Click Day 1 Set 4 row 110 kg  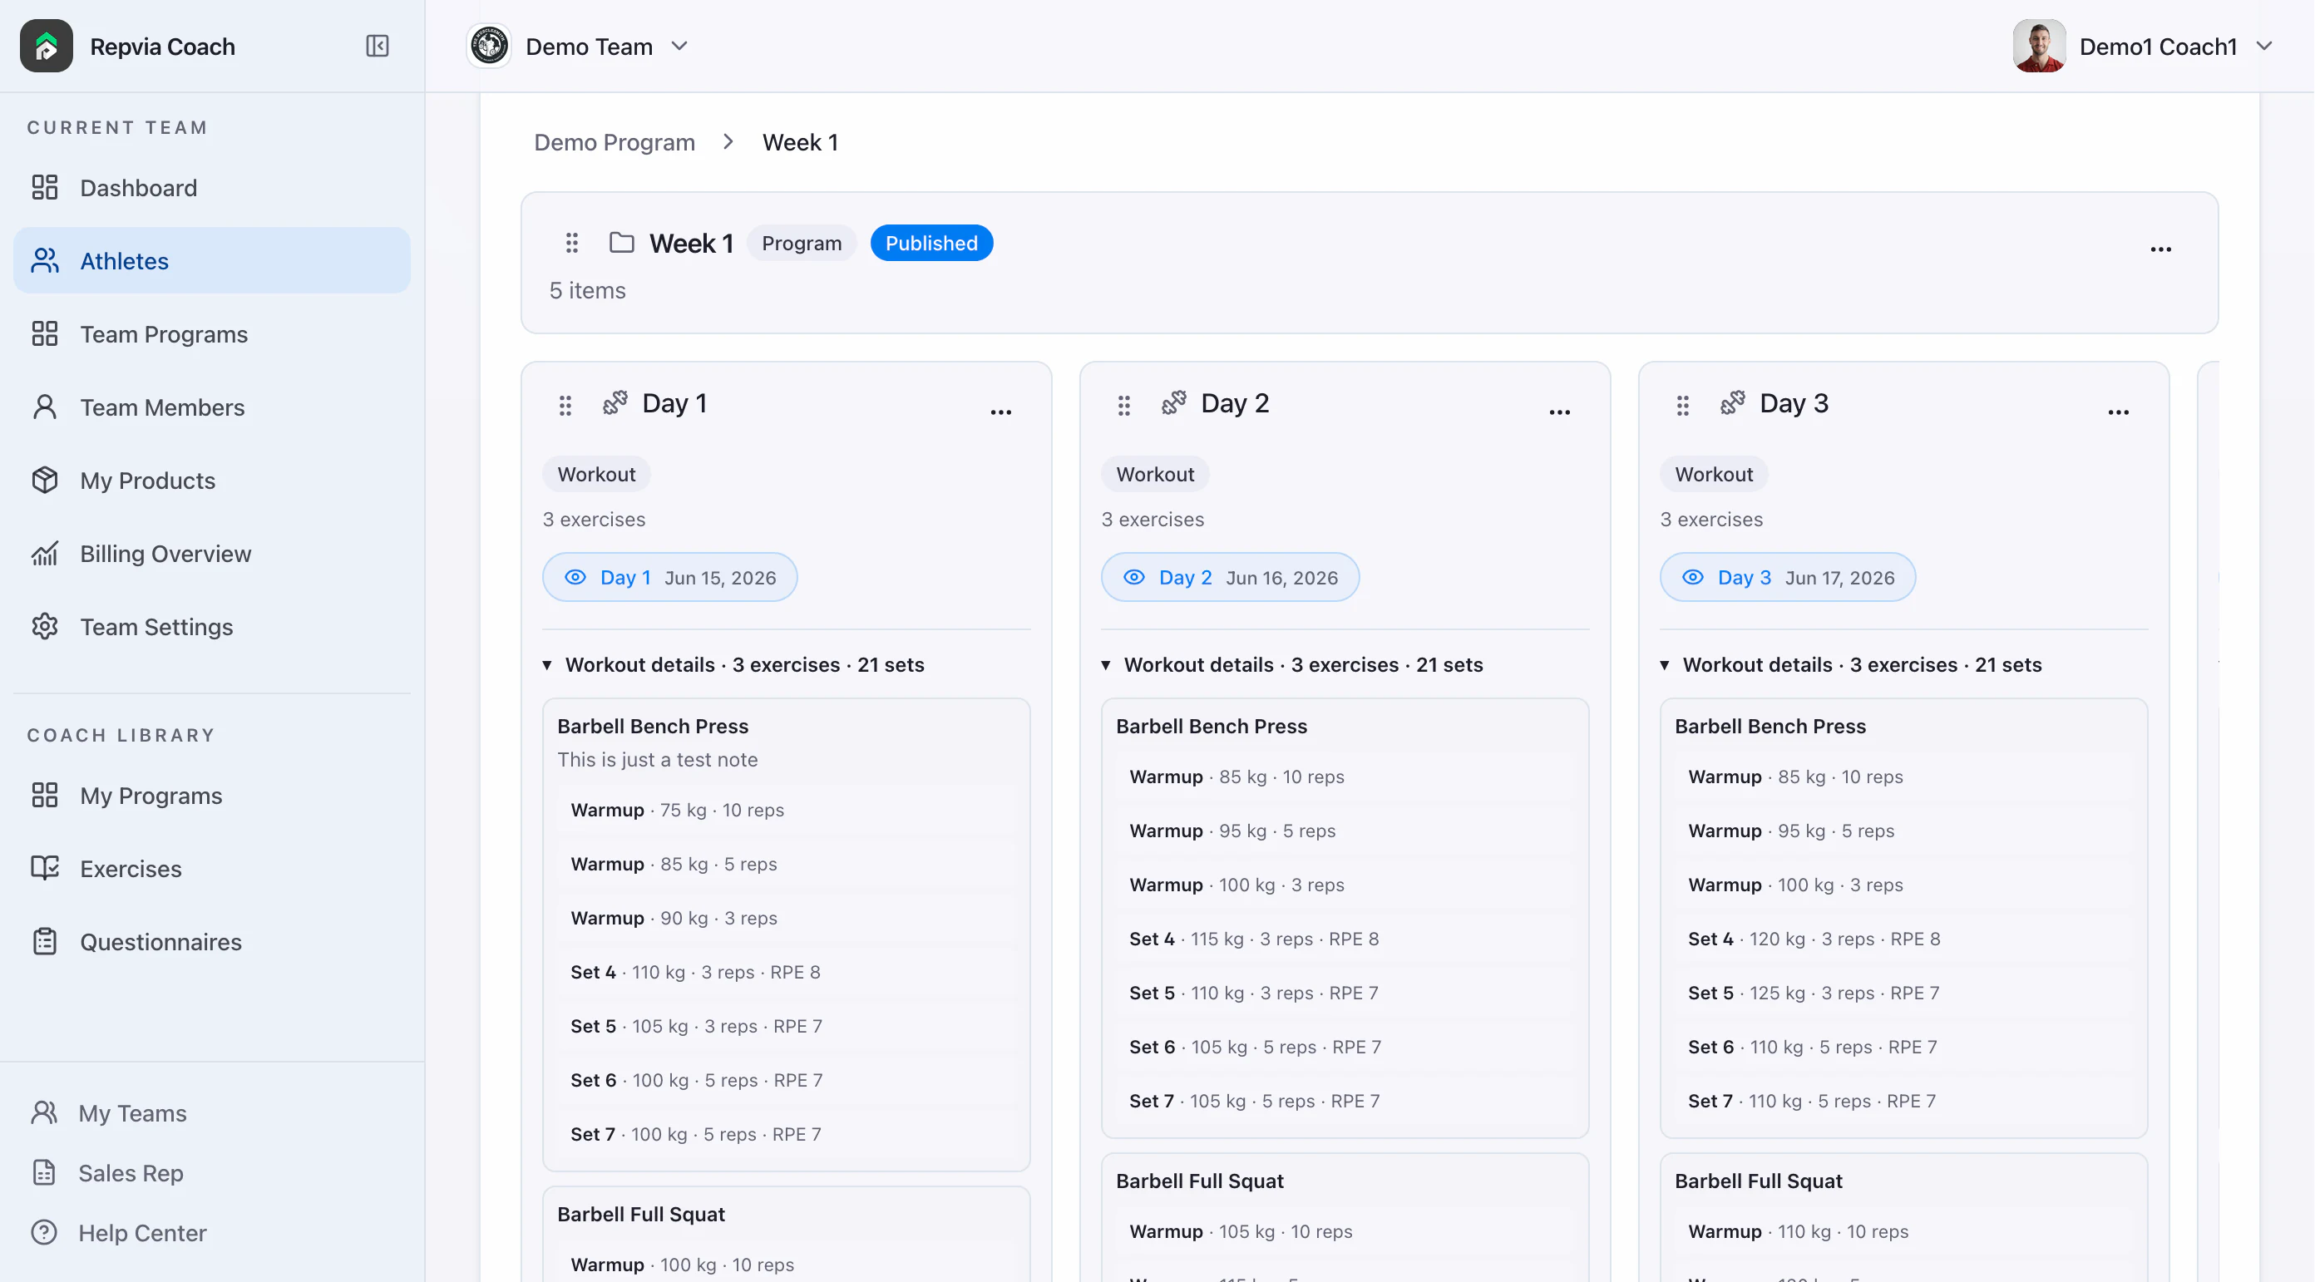click(787, 971)
